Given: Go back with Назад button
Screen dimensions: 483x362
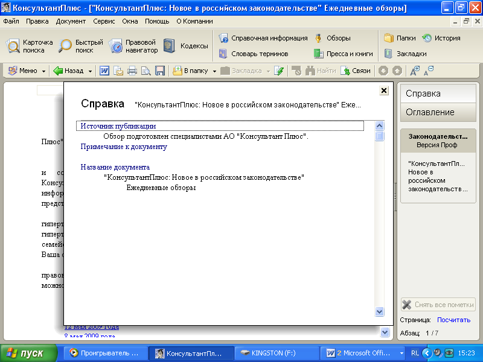Looking at the screenshot, I should pyautogui.click(x=68, y=71).
